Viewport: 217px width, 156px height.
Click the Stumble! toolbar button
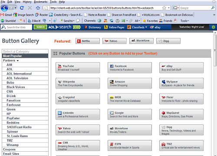[x=8, y=21]
